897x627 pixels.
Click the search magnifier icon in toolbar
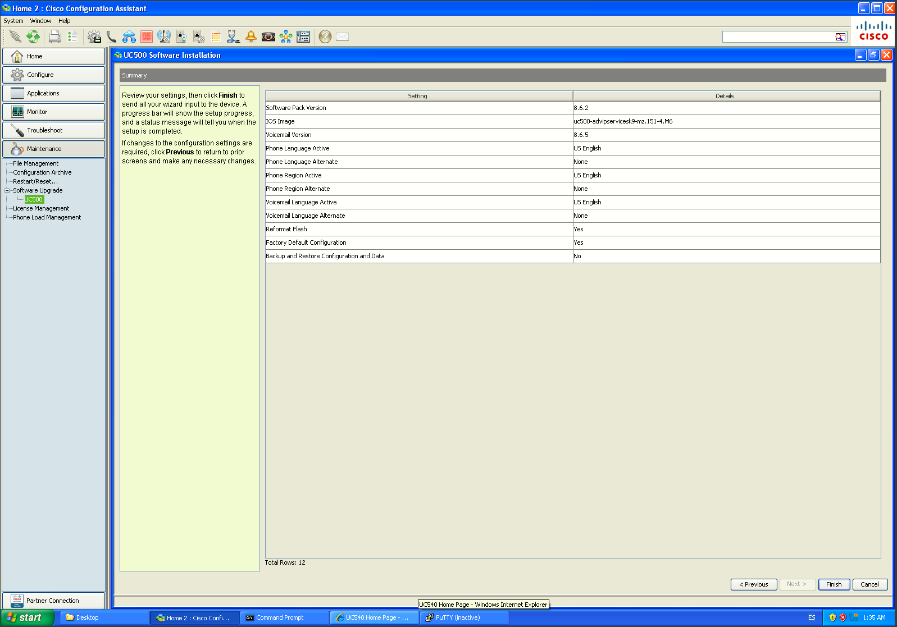pyautogui.click(x=840, y=37)
